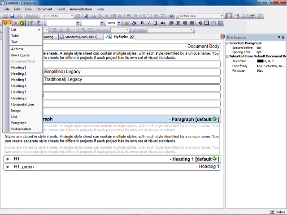Close the Style Inspector panel

coord(283,38)
